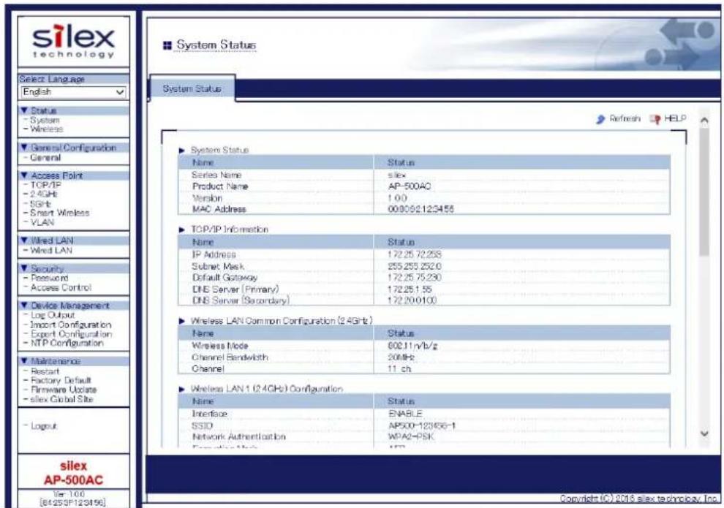Image resolution: width=724 pixels, height=508 pixels.
Task: Open Wireless under Status menu
Action: click(47, 129)
